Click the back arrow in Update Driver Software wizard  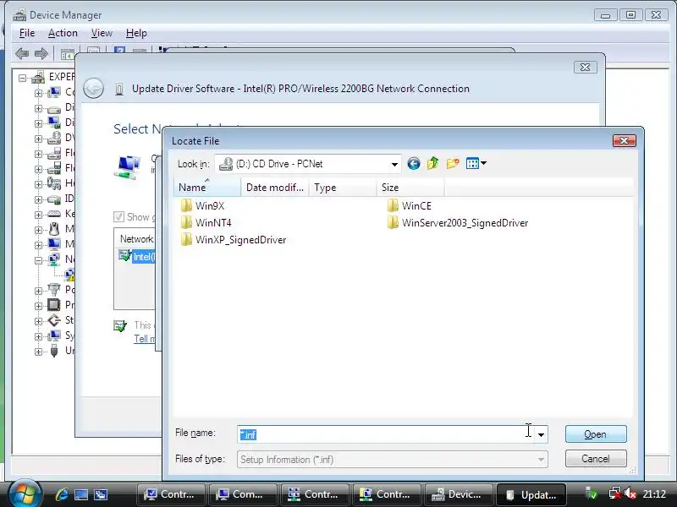pyautogui.click(x=93, y=89)
